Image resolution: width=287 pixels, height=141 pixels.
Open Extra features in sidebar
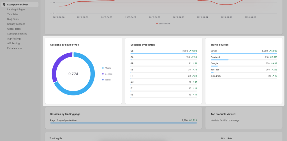(15, 48)
